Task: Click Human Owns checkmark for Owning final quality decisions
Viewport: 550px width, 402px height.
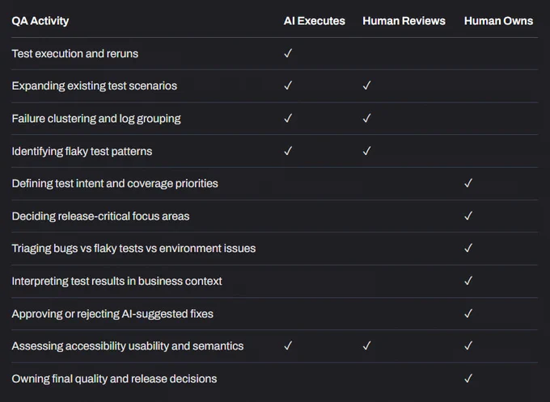Action: (468, 379)
